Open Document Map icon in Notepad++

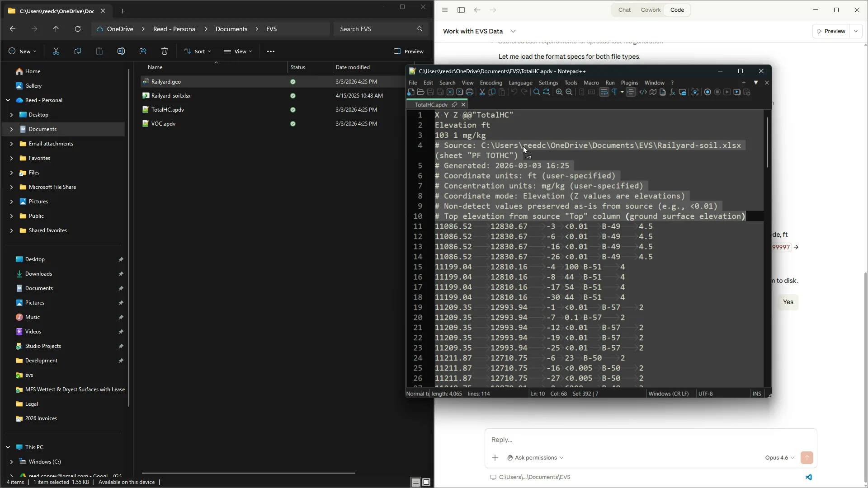pos(653,92)
